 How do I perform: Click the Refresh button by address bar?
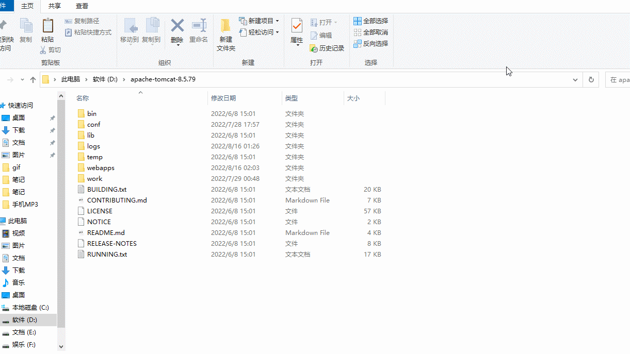point(591,80)
